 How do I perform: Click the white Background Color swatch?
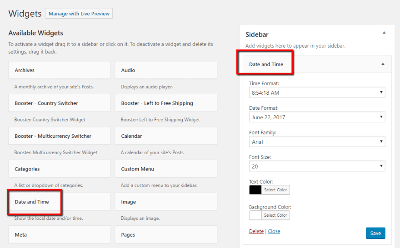click(255, 215)
